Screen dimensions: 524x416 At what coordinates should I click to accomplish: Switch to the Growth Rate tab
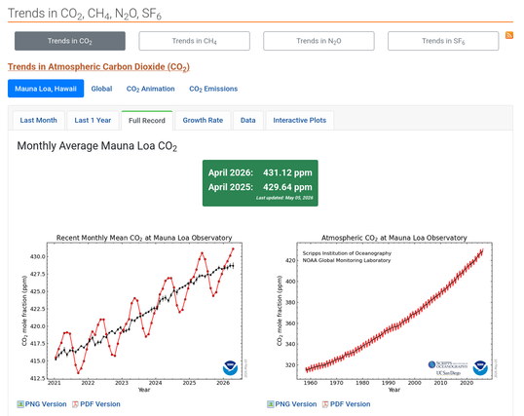(203, 121)
